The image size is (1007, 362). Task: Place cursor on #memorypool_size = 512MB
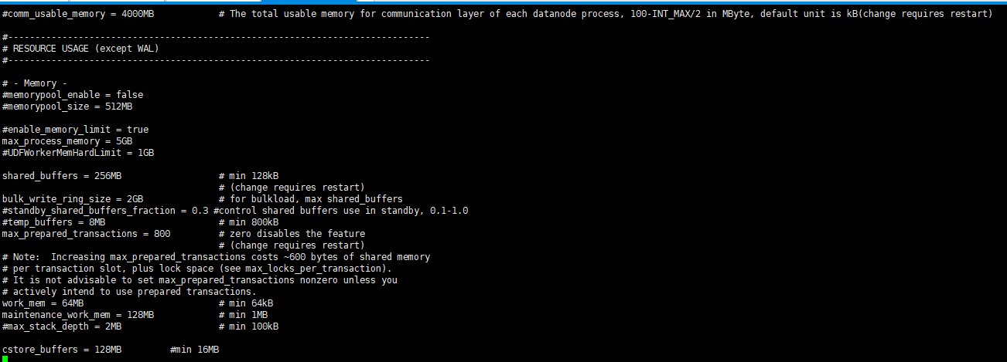pos(67,107)
